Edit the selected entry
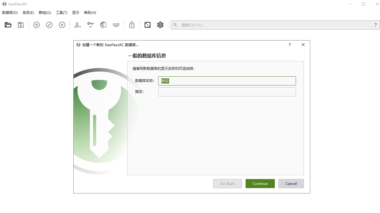This screenshot has width=380, height=213. [x=49, y=25]
